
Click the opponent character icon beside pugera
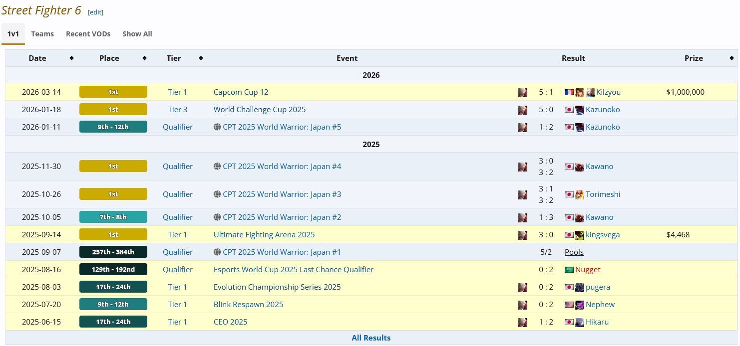pyautogui.click(x=580, y=287)
